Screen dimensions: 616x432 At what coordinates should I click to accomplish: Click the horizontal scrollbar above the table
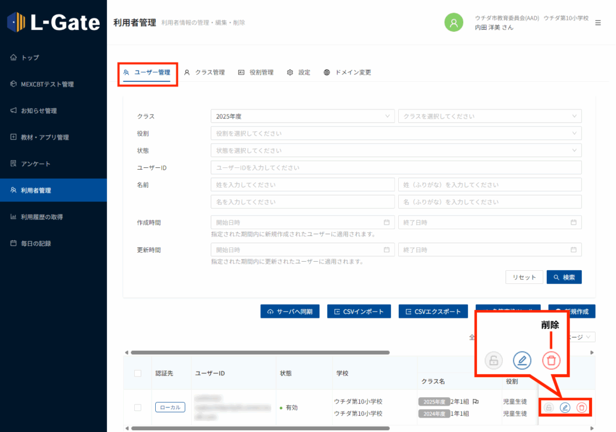click(260, 353)
